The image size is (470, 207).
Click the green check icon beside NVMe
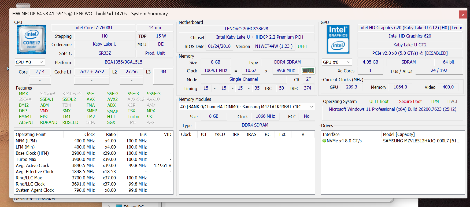click(324, 141)
